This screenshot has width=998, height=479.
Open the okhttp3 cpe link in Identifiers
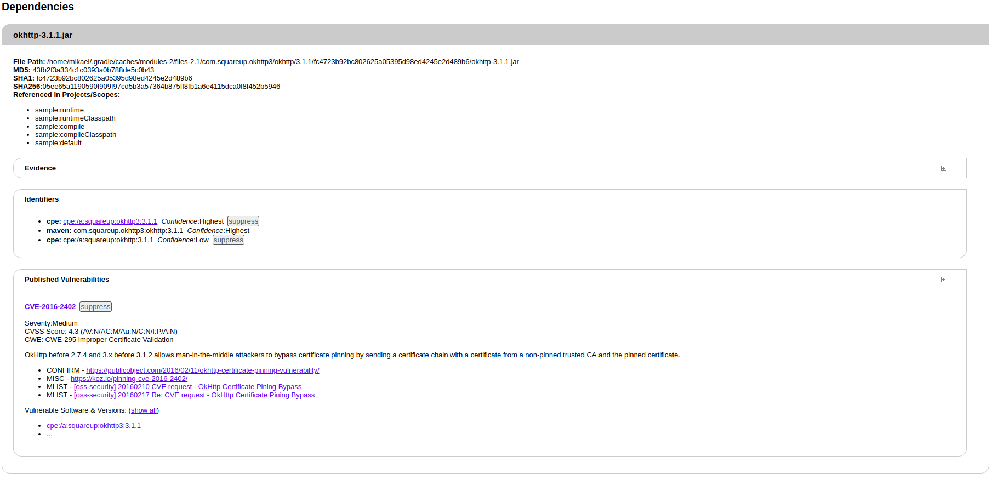[x=110, y=221]
